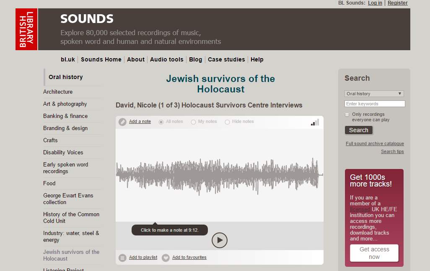Enable Only recordings everyone can play checkbox
Image resolution: width=430 pixels, height=271 pixels.
pos(347,115)
